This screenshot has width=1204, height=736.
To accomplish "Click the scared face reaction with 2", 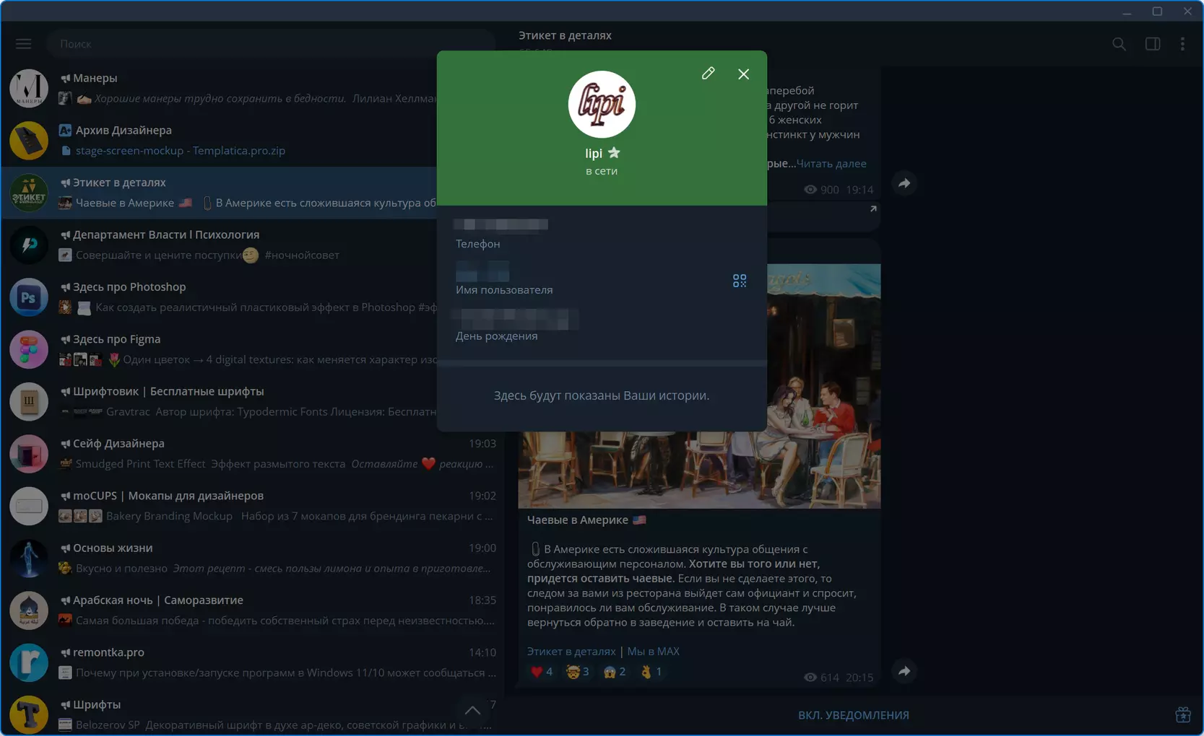I will (x=615, y=672).
